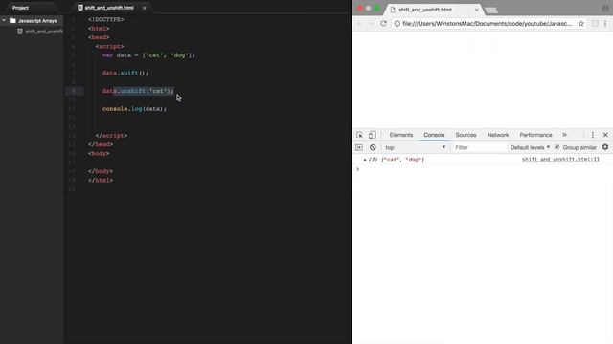Open the Default levels dropdown
Viewport: 613px width, 344px height.
(x=530, y=147)
